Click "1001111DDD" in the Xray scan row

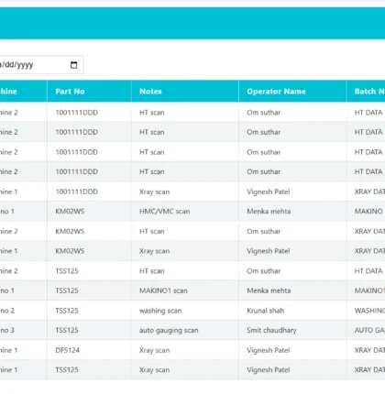77,192
